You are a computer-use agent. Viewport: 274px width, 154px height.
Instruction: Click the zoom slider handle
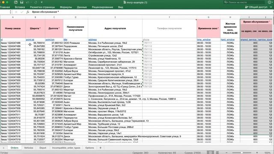tap(241, 153)
